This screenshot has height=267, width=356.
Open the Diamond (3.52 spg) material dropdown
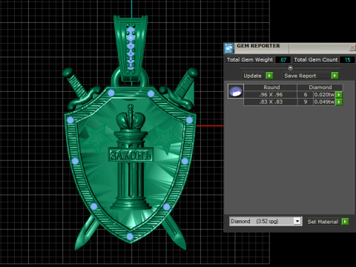[x=297, y=221]
